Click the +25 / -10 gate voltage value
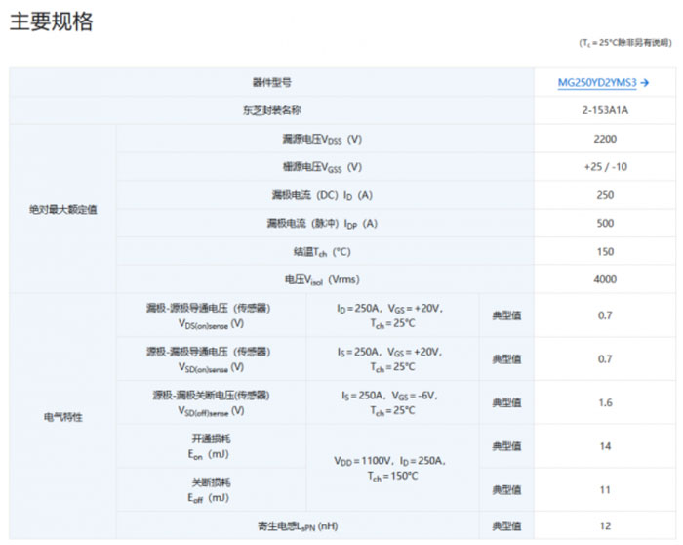683x545 pixels. tap(604, 167)
